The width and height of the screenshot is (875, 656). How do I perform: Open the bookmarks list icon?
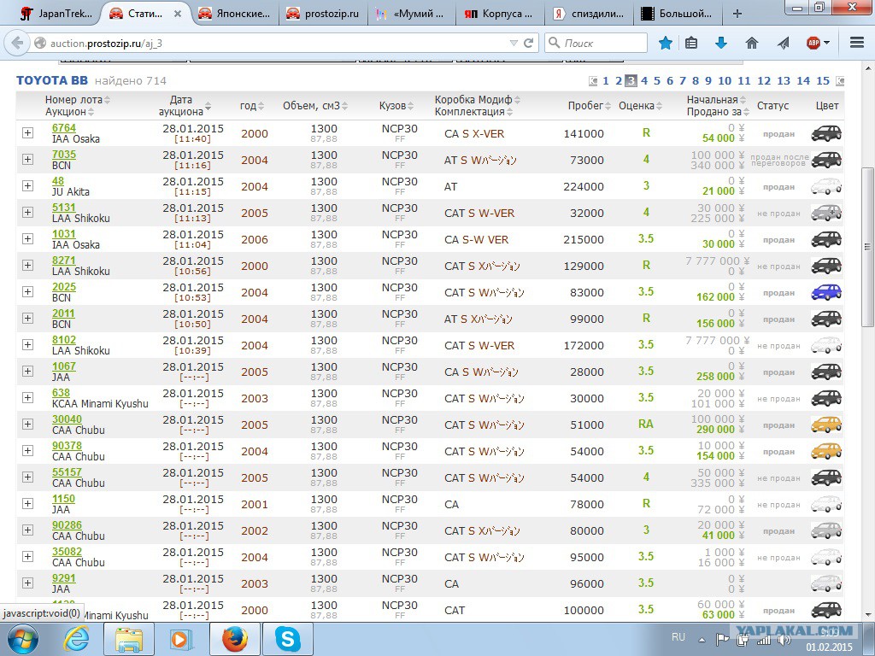point(691,43)
